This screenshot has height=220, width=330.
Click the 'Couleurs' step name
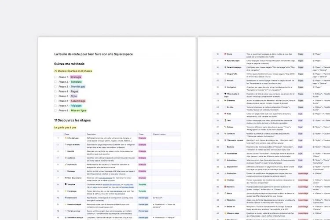231,133
